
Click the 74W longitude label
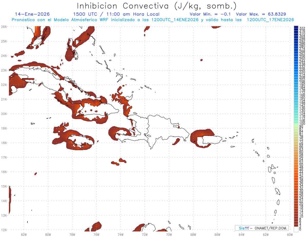(x=121, y=234)
